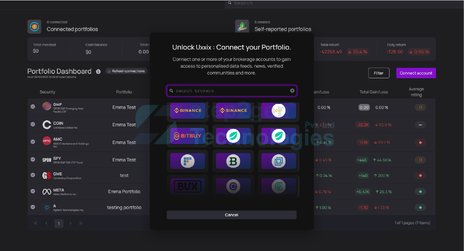Jump to last page with double-right arrows
This screenshot has width=464, height=251.
tap(81, 223)
